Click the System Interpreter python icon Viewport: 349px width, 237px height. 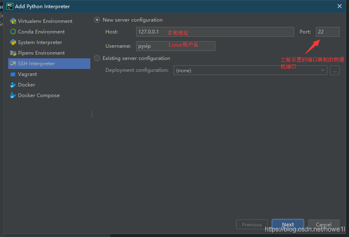[13, 42]
